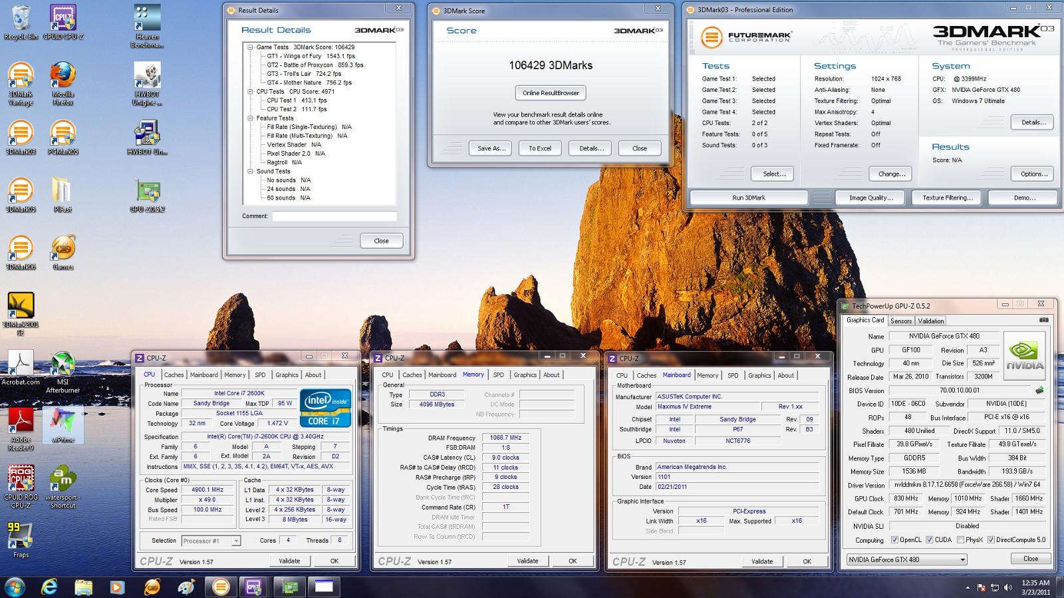Open SPD tab in Memory CPU-Z window

click(x=498, y=374)
